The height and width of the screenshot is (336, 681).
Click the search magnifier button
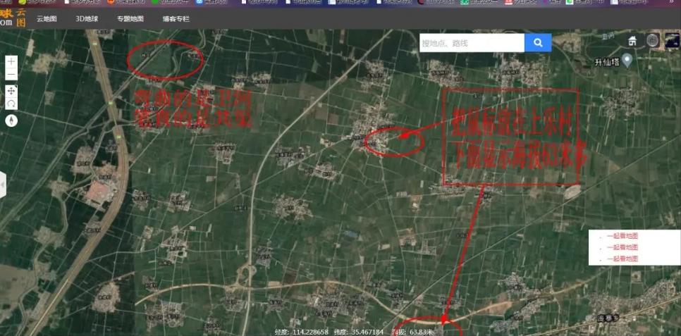538,43
